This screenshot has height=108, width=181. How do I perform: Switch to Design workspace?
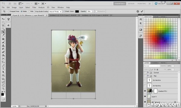click(x=131, y=4)
